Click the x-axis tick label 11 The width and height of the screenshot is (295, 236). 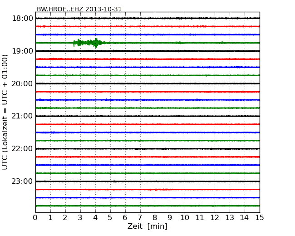coord(200,218)
